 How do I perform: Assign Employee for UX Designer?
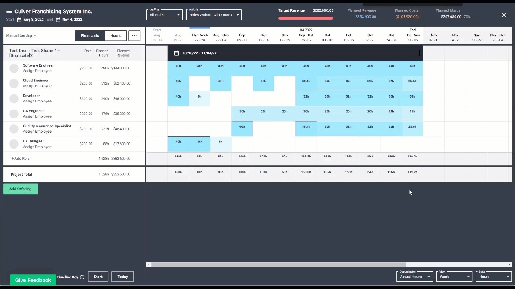pos(37,147)
